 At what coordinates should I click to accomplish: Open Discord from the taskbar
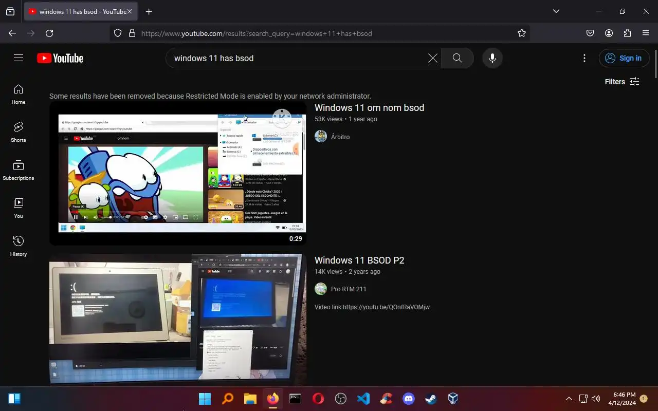coord(409,398)
